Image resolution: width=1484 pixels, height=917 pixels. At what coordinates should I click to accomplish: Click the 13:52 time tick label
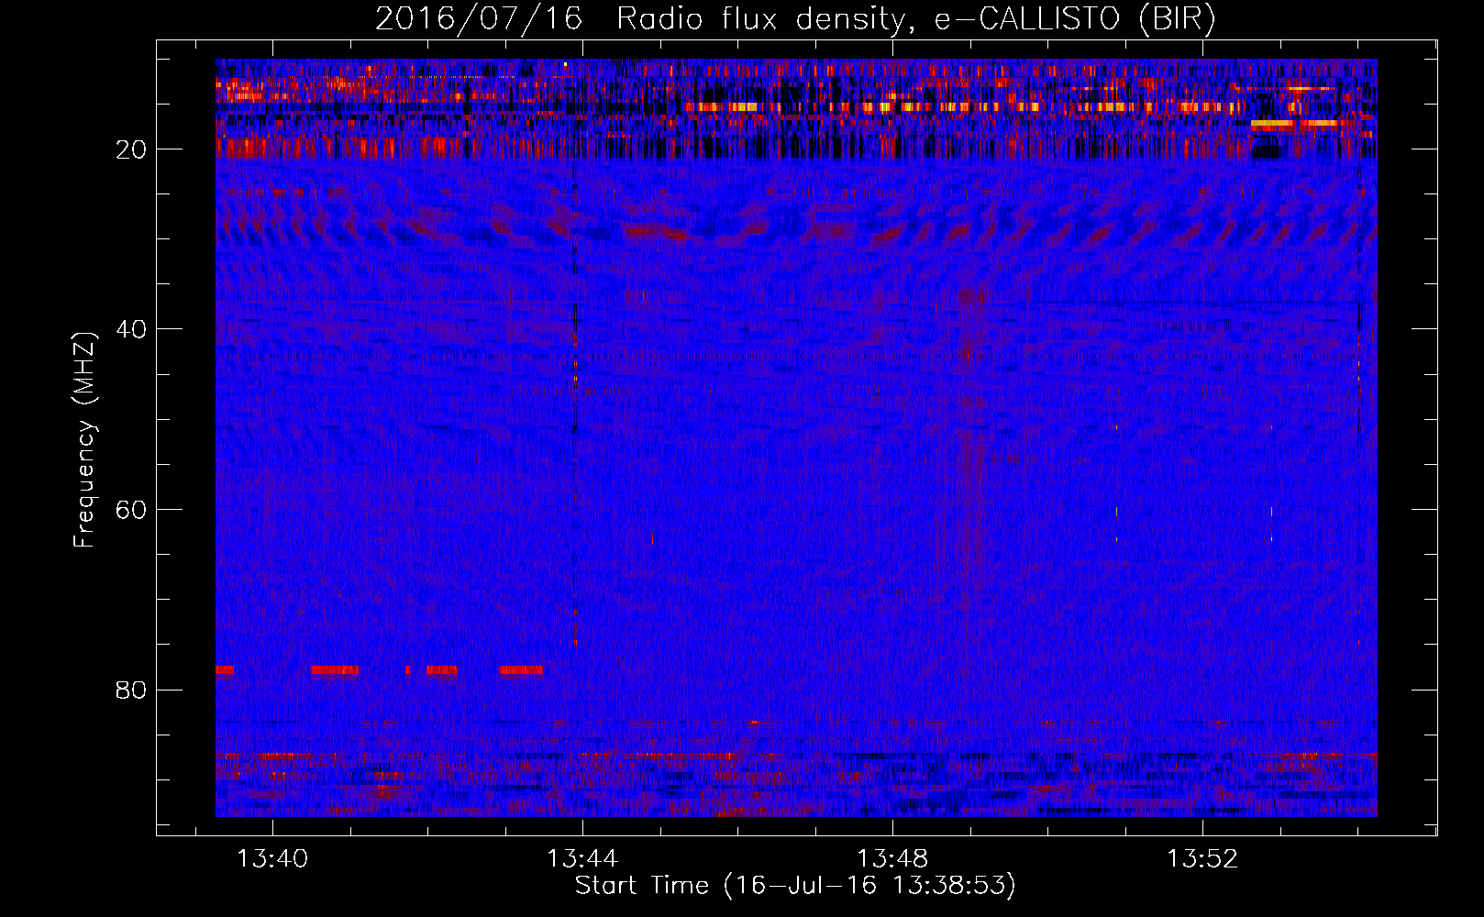(x=1202, y=858)
